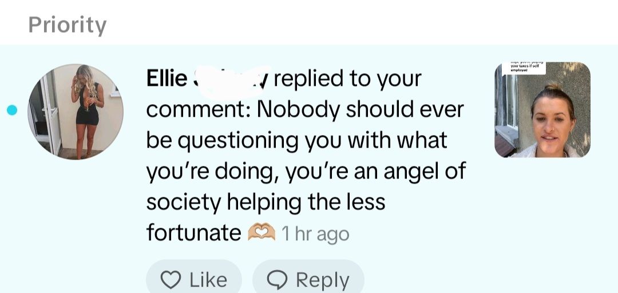618x293 pixels.
Task: Click the heart hands emoji after fortunate
Action: click(262, 232)
